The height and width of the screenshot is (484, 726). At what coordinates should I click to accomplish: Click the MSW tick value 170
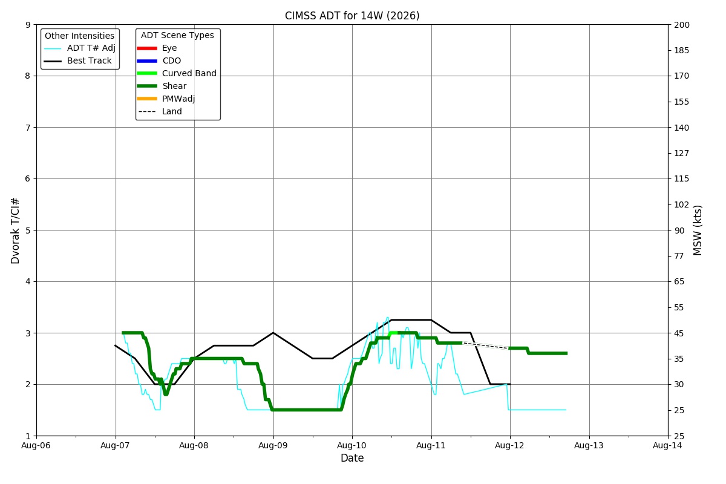point(682,76)
